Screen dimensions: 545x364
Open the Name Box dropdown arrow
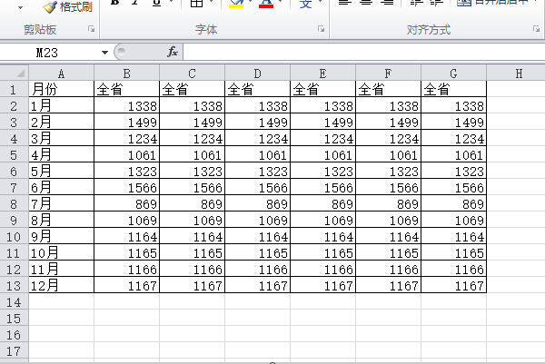(x=104, y=53)
